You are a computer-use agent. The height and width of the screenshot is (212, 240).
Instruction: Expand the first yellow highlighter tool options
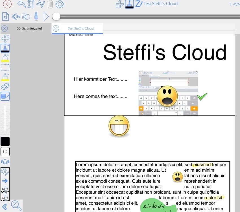pos(5,58)
